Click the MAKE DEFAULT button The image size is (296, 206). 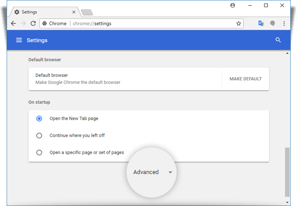click(x=245, y=79)
